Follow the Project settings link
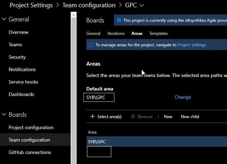 192,45
